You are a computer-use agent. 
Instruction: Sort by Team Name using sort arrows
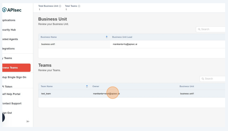click(x=87, y=86)
